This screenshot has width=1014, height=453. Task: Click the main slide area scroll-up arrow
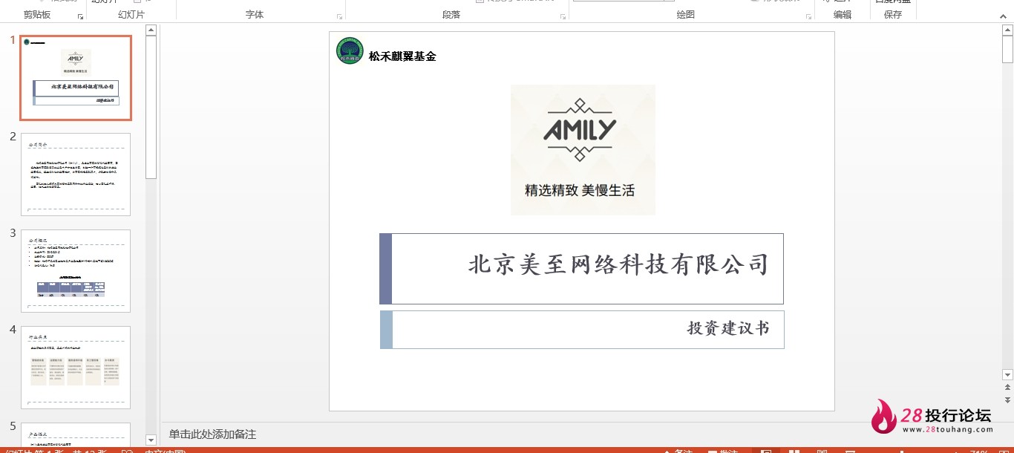pyautogui.click(x=1007, y=30)
